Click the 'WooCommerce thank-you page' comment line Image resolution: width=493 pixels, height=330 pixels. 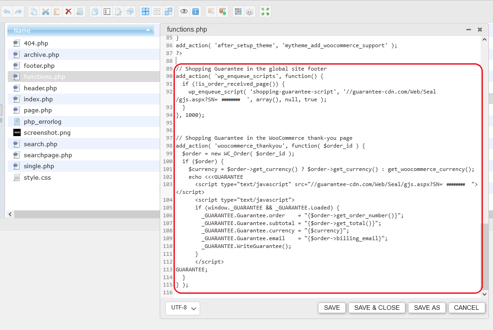pyautogui.click(x=264, y=138)
